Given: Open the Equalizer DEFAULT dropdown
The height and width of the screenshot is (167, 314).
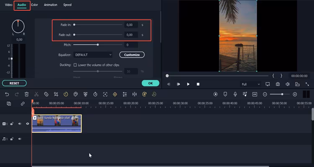Looking at the screenshot, I should pyautogui.click(x=93, y=55).
